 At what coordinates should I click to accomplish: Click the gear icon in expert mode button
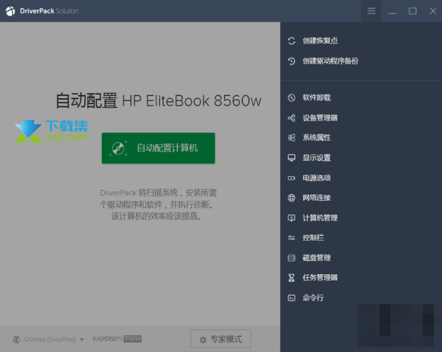point(203,340)
